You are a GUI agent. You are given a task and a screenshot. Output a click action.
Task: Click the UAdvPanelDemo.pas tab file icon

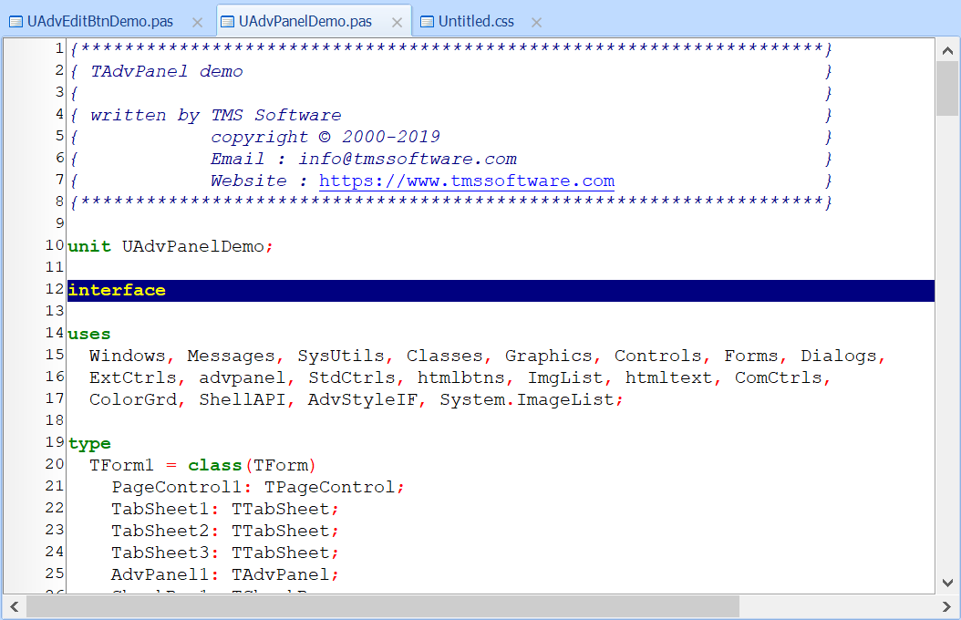(227, 22)
